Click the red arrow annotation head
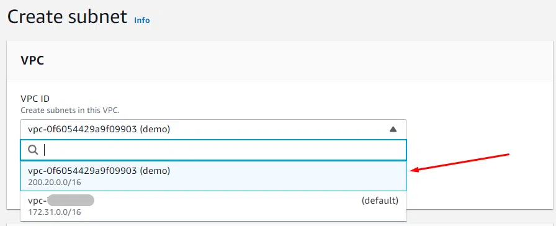This screenshot has width=556, height=226. click(x=415, y=170)
